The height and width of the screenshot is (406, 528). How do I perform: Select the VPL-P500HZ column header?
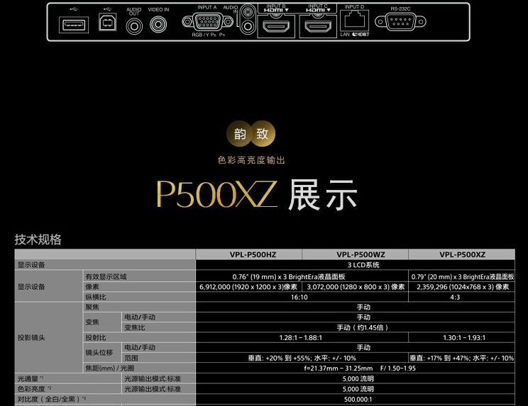tap(248, 254)
